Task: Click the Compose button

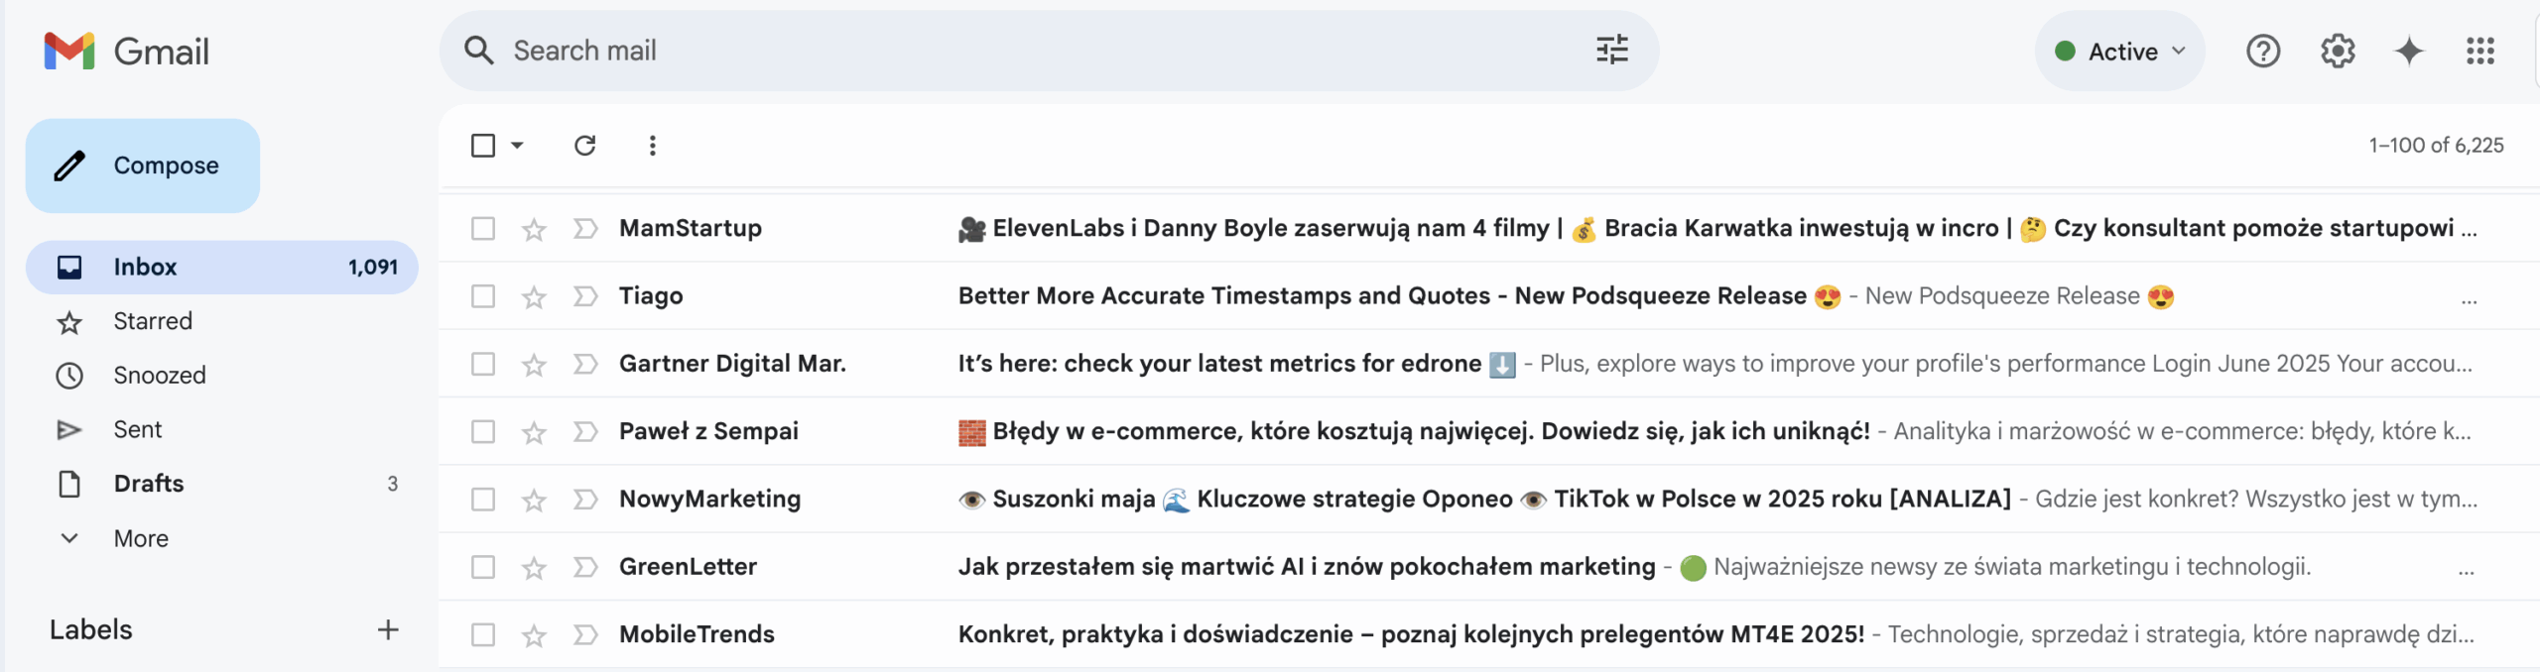Action: point(143,166)
